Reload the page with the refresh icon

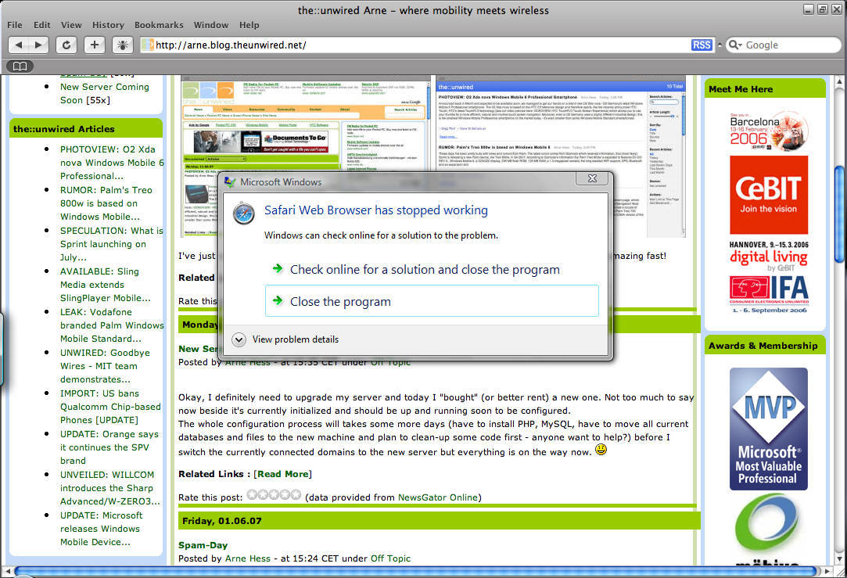coord(66,45)
